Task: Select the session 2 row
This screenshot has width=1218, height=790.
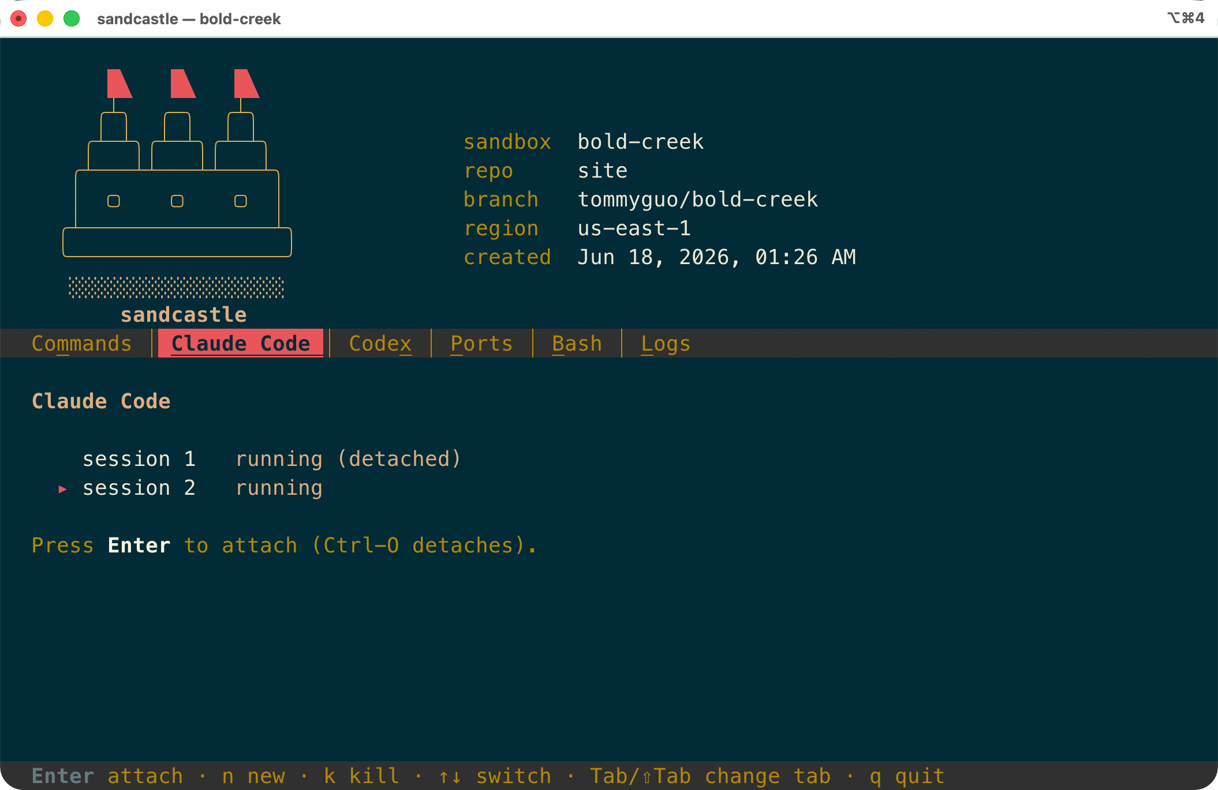Action: point(202,488)
